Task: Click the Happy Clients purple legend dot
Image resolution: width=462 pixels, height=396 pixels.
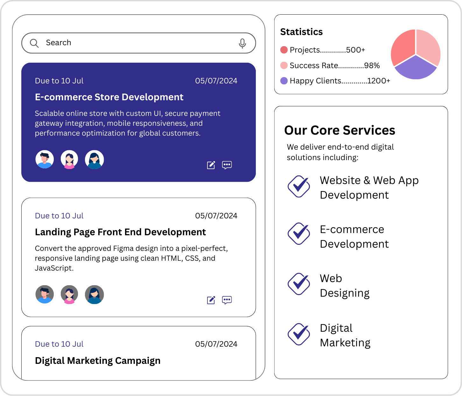Action: (x=284, y=81)
